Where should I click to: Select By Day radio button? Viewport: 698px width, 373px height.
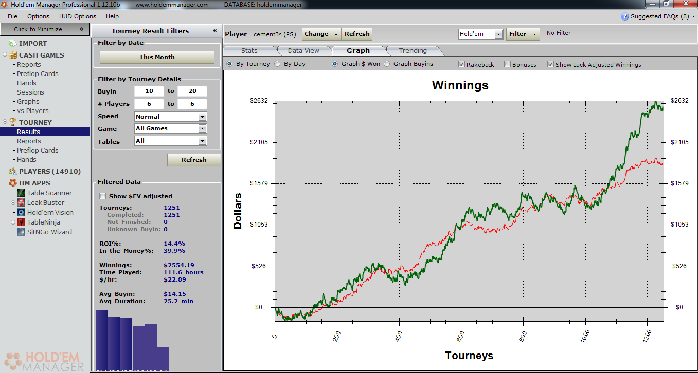tap(277, 64)
